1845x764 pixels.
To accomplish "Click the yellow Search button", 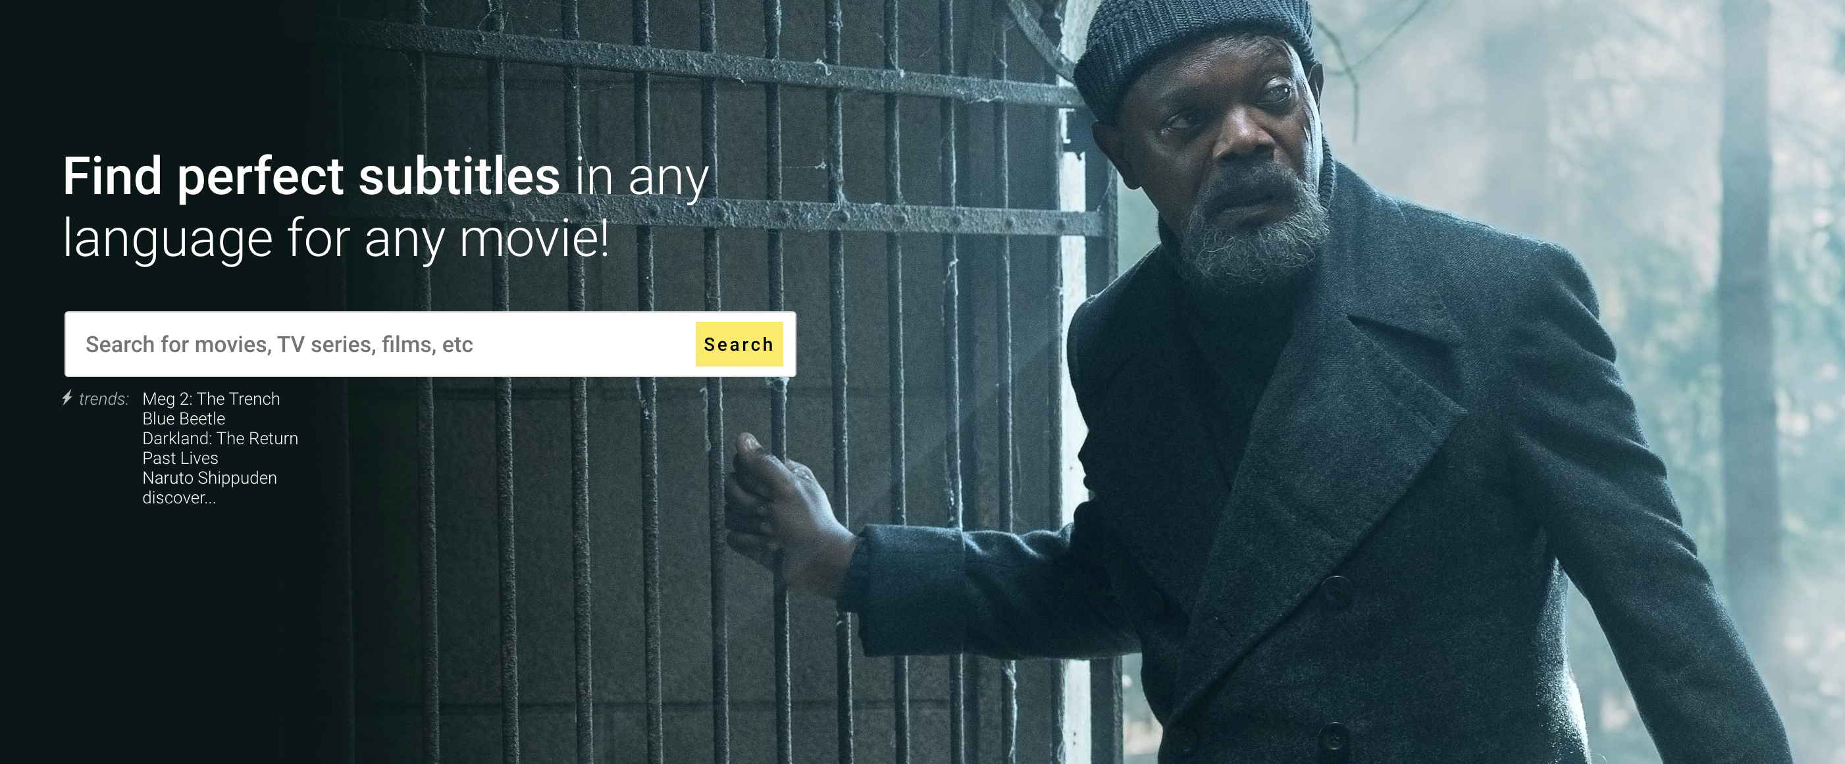I will point(739,344).
